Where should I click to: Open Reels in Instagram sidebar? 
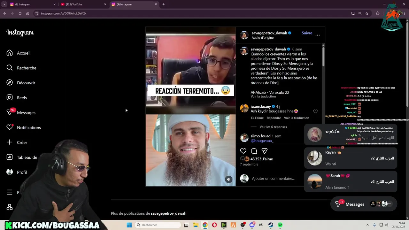point(17,98)
